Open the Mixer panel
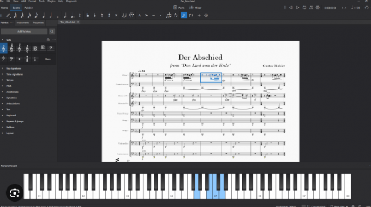This screenshot has height=207, width=371. [195, 8]
